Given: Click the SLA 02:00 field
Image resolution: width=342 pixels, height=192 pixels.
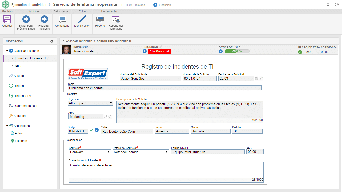Looking at the screenshot, I should [x=255, y=152].
